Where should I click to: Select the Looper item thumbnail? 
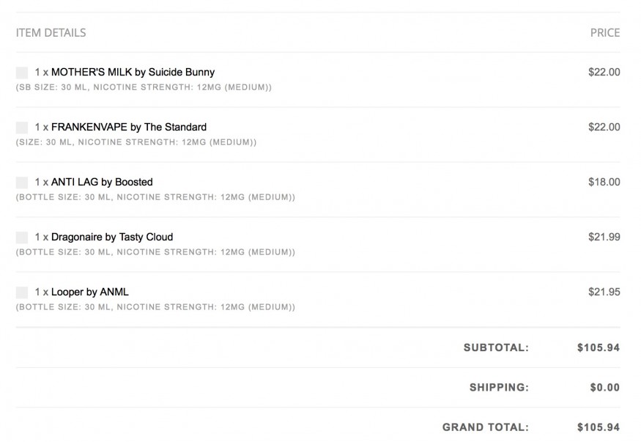[x=22, y=292]
